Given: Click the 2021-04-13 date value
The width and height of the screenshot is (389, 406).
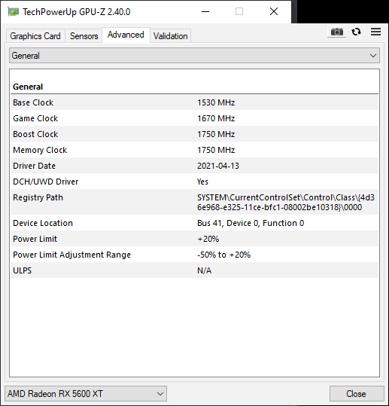Looking at the screenshot, I should coord(218,166).
